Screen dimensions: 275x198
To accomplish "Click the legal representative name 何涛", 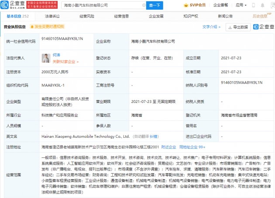I will tap(56, 56).
